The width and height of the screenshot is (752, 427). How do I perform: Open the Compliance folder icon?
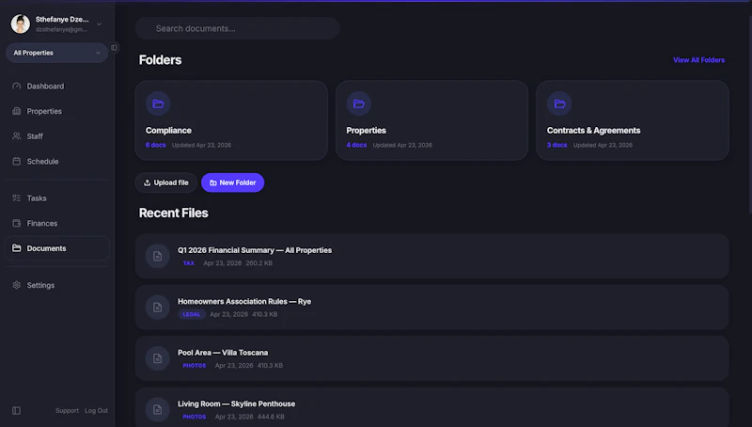158,103
